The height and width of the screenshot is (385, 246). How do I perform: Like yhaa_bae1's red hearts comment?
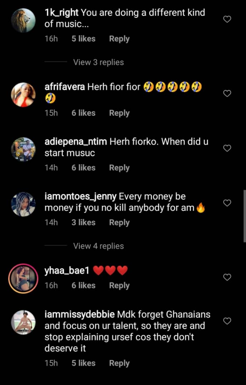[x=227, y=277]
